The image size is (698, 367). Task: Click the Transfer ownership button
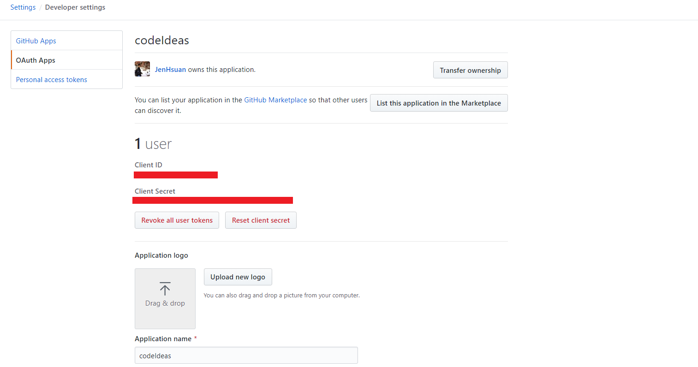pos(470,70)
